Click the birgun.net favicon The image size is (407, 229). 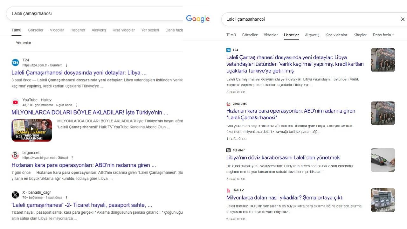tap(15, 155)
